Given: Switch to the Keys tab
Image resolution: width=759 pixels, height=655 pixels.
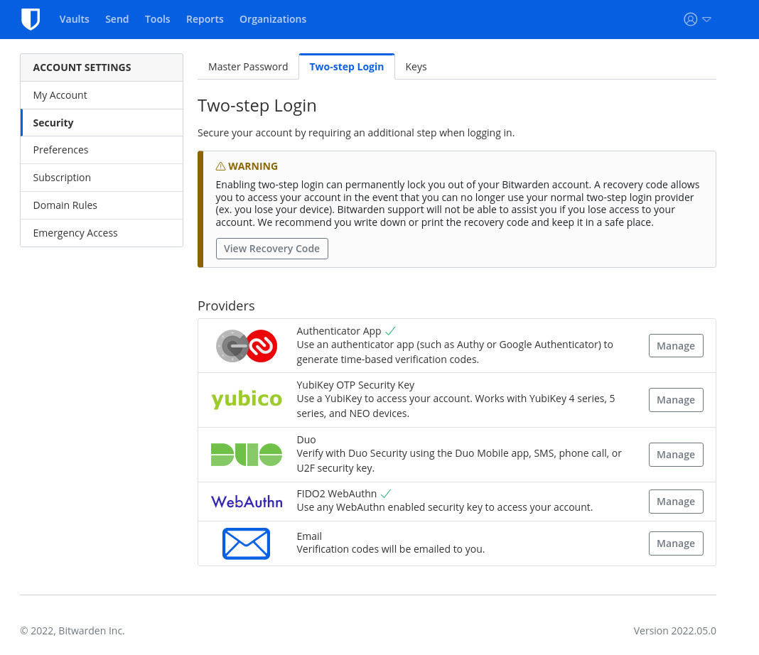Looking at the screenshot, I should (416, 67).
